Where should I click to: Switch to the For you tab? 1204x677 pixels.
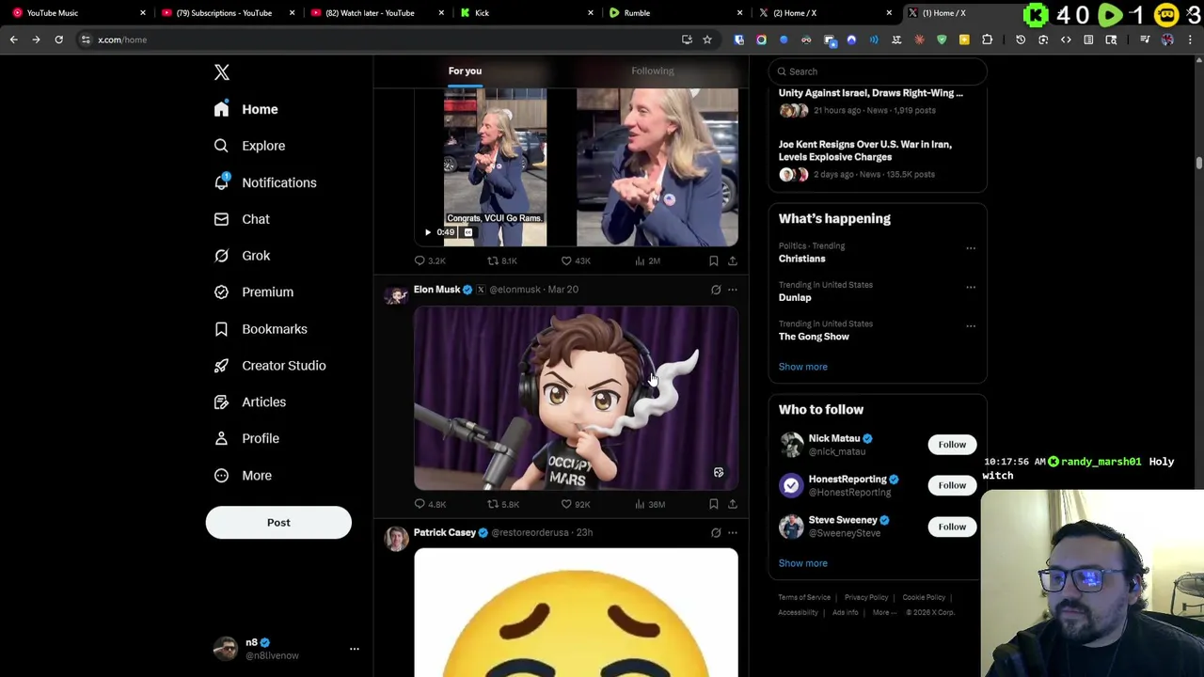pos(465,71)
